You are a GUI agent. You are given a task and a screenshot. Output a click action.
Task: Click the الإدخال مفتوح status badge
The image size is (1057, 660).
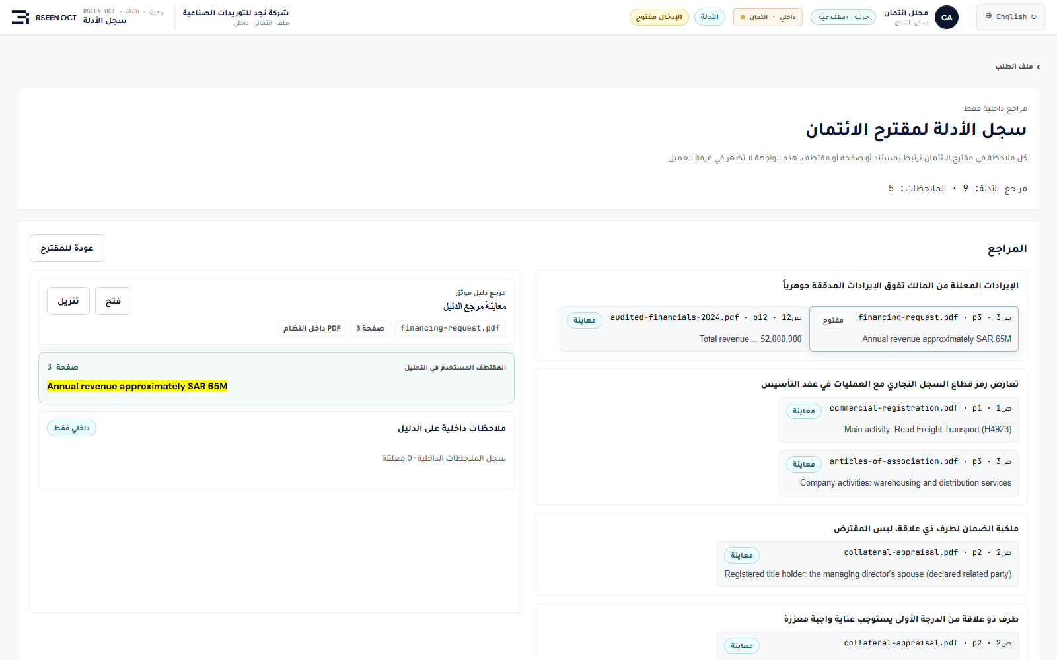659,17
